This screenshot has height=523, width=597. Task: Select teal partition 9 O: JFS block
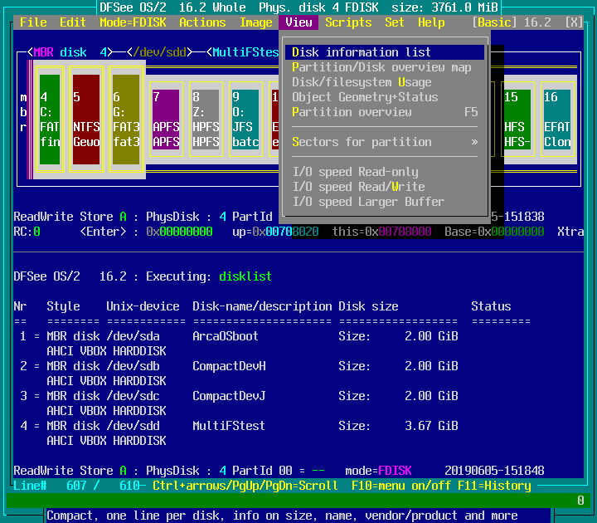[245, 120]
